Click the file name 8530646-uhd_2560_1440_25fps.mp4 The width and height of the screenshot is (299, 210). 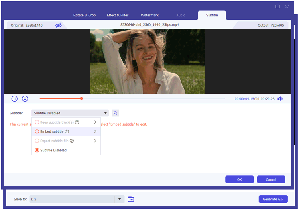pyautogui.click(x=149, y=25)
